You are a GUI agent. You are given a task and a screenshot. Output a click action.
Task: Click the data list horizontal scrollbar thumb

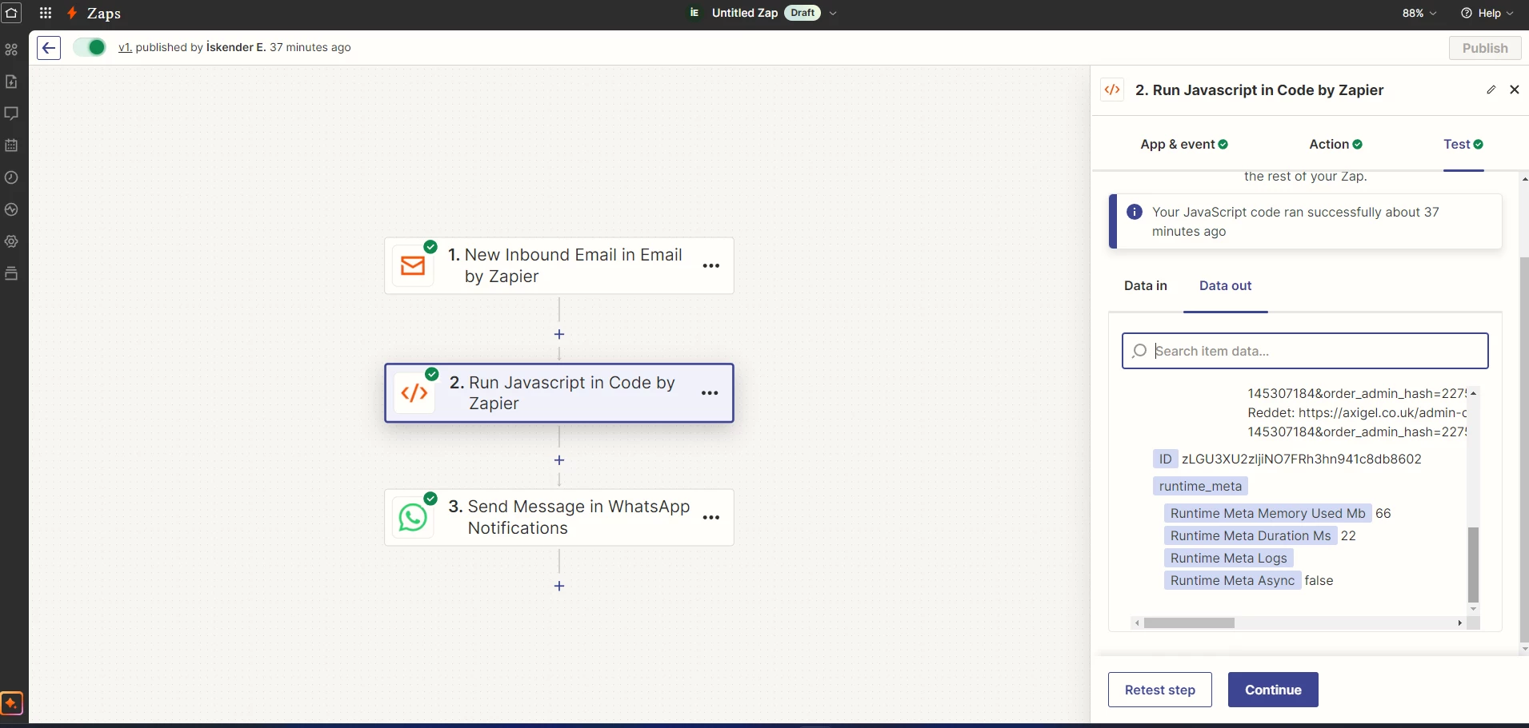click(x=1189, y=623)
